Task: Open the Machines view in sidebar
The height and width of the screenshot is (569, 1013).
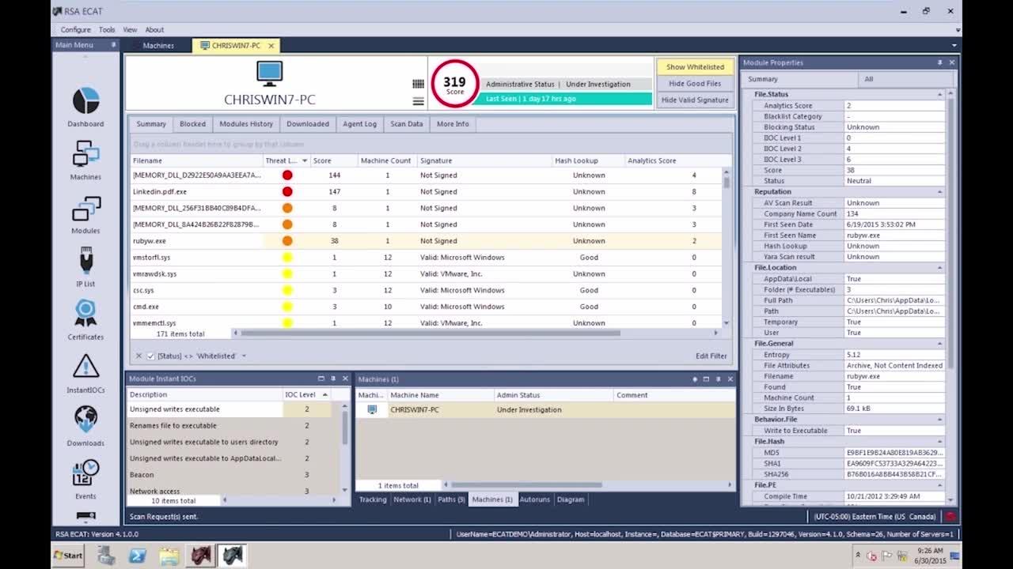Action: click(x=85, y=155)
